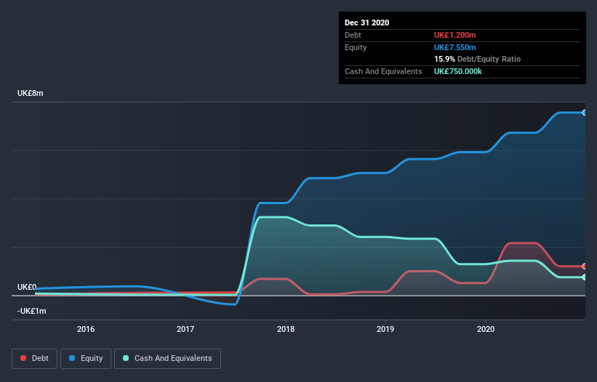
Task: Click the teal Cash endpoint marker
Action: 584,277
